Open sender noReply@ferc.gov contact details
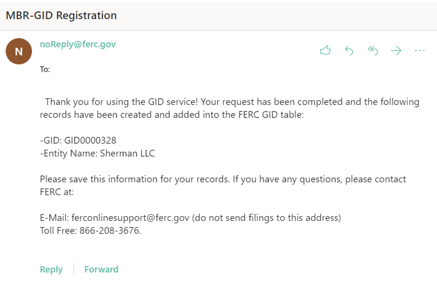 (77, 44)
